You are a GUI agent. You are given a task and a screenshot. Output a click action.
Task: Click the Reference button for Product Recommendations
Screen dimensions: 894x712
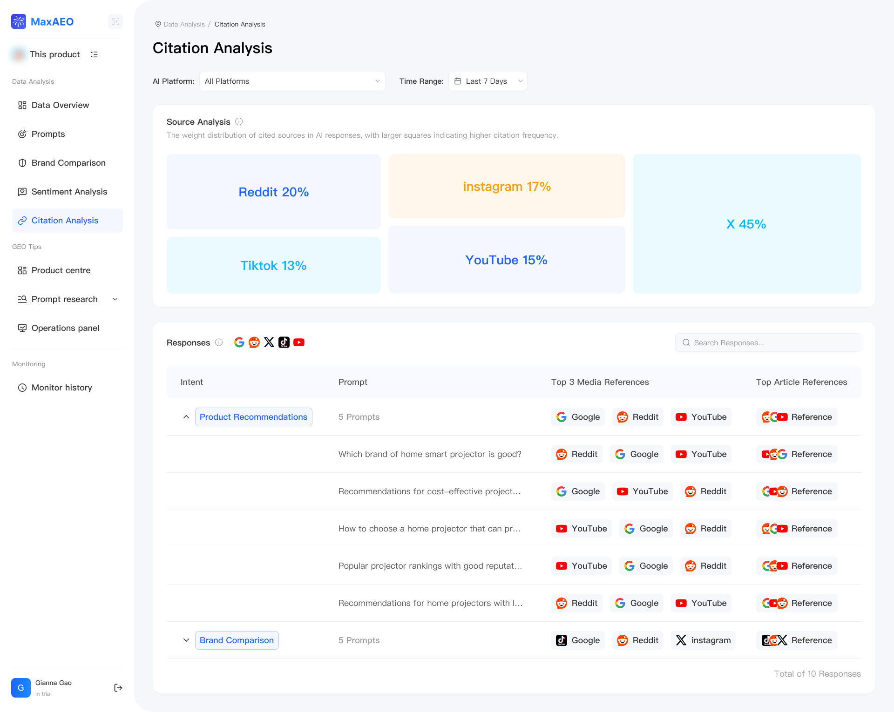[x=796, y=417]
